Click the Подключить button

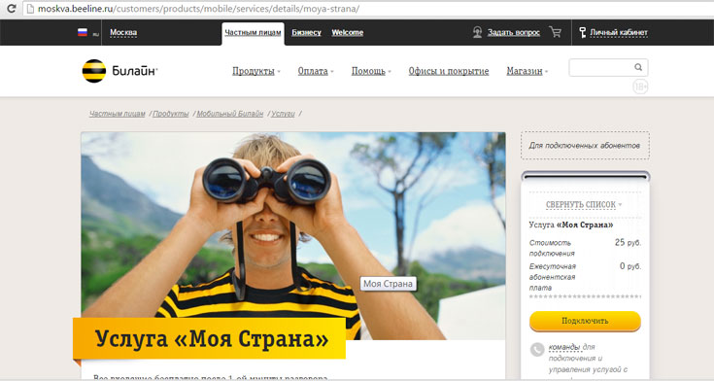[x=585, y=321]
